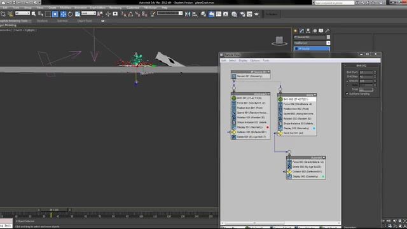
Task: Open the Particle View Display menu
Action: pos(243,60)
